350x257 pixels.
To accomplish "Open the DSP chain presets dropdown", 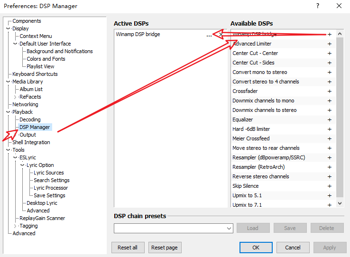I will coord(229,228).
